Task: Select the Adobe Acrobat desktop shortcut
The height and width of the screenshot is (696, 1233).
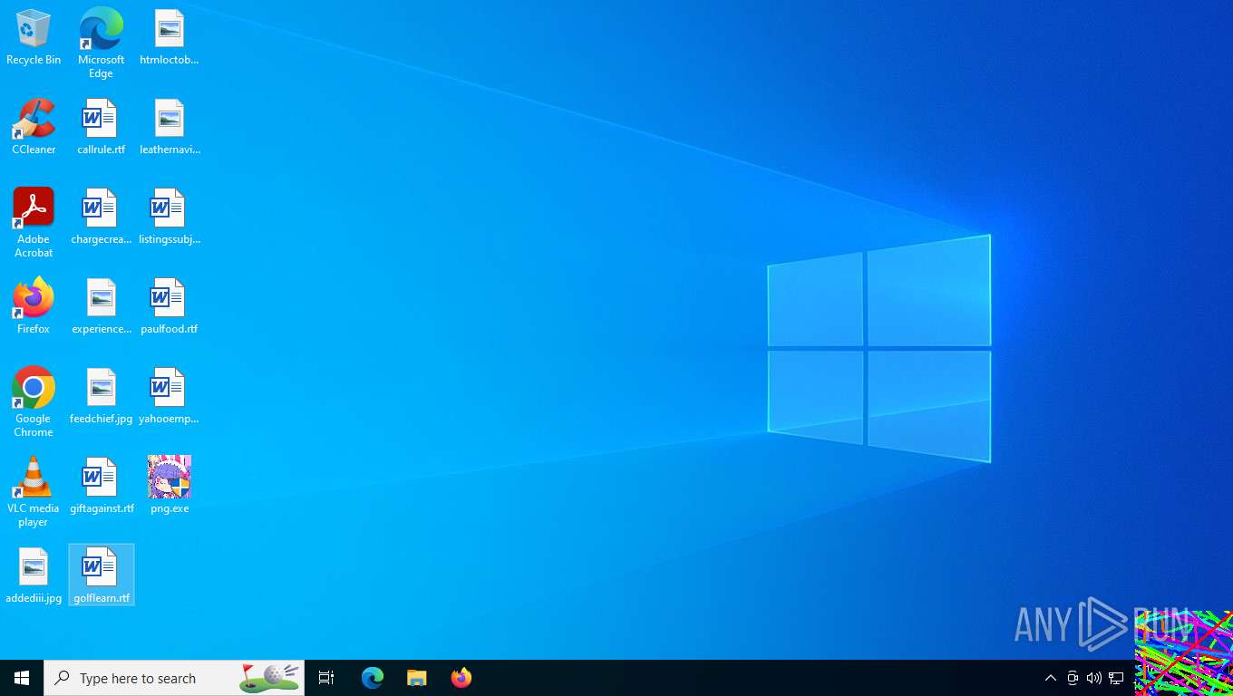Action: coord(34,223)
